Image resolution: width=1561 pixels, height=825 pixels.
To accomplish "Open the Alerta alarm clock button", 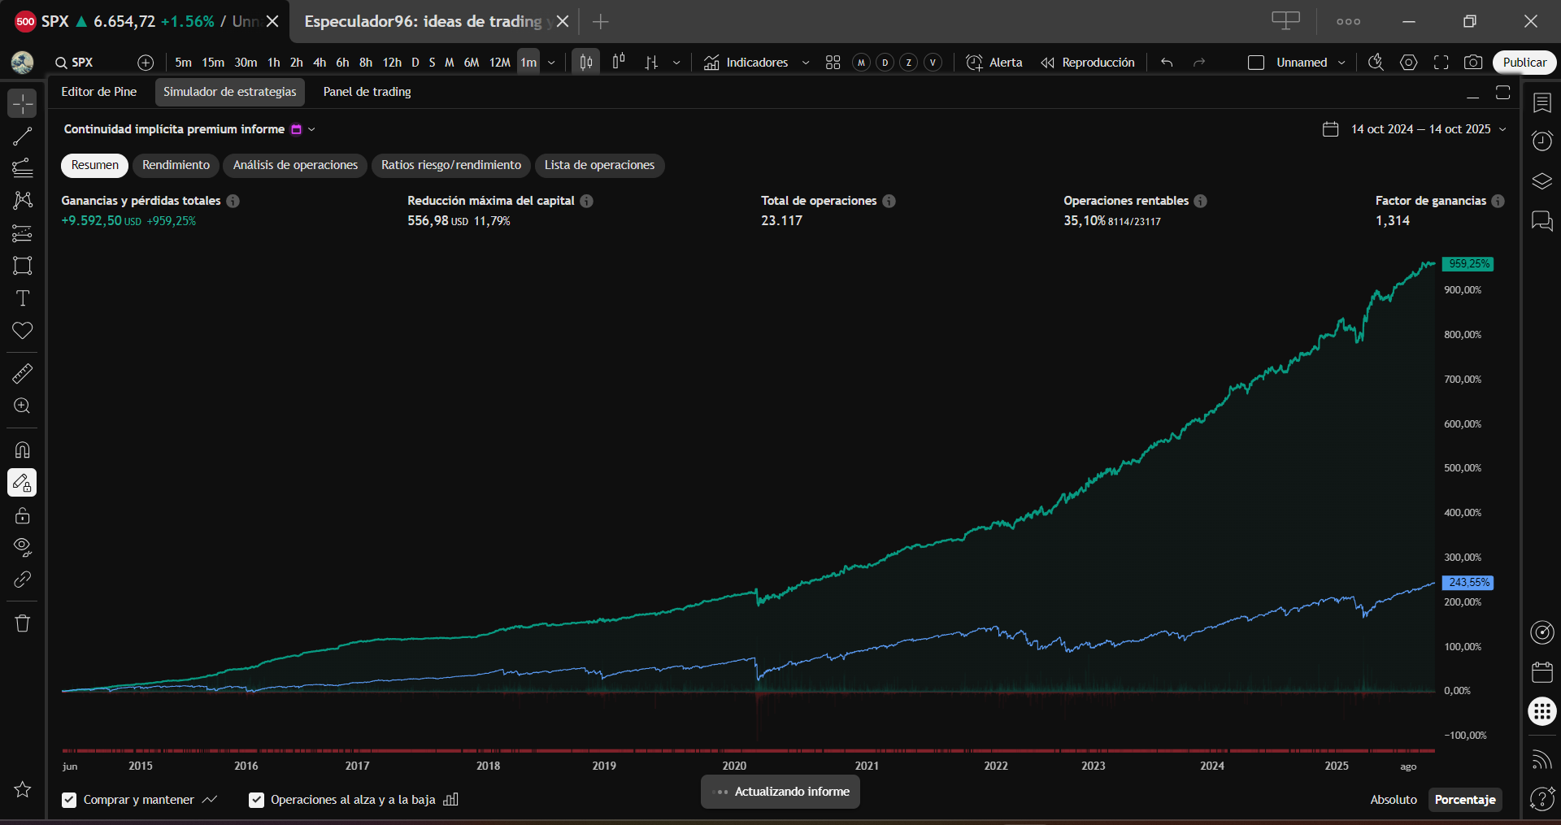I will click(994, 63).
